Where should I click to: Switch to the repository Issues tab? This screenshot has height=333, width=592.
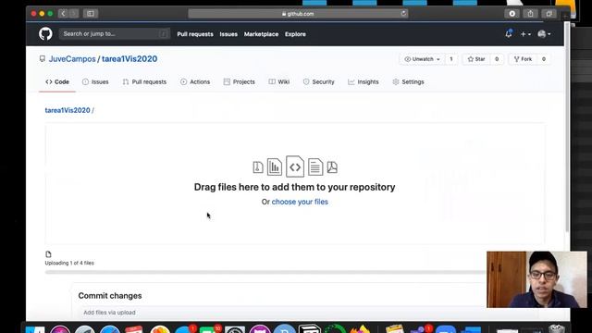point(95,82)
